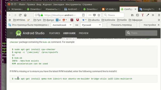Viewport: 161px width, 90px height.
Task: Close the Configure tab
Action: tap(135, 9)
